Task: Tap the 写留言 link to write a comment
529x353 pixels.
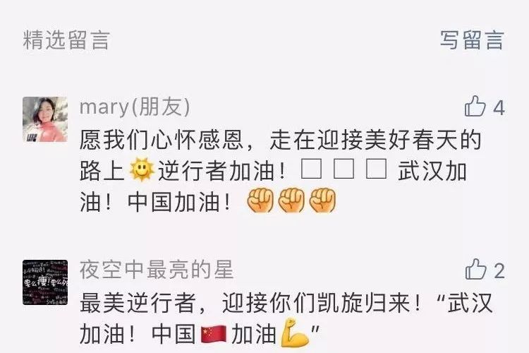Action: [472, 40]
